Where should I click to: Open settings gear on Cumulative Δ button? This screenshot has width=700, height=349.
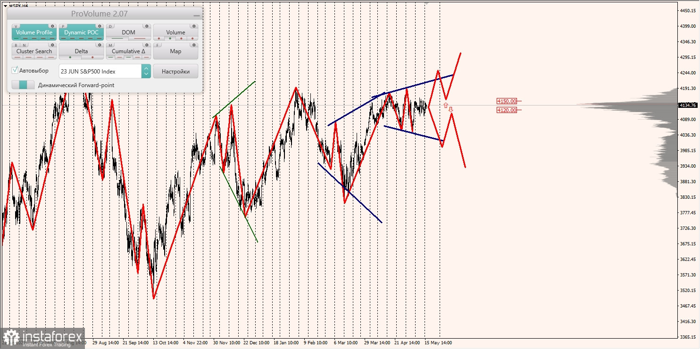[147, 45]
